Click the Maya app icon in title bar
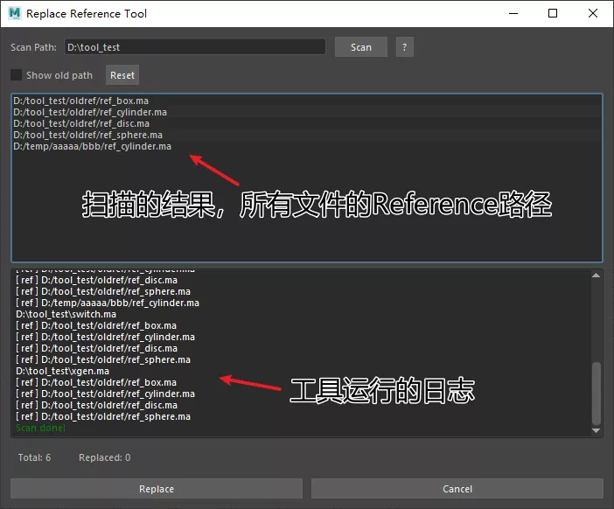 15,13
